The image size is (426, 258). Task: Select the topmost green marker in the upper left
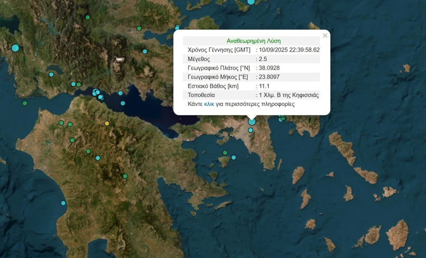(x=88, y=18)
